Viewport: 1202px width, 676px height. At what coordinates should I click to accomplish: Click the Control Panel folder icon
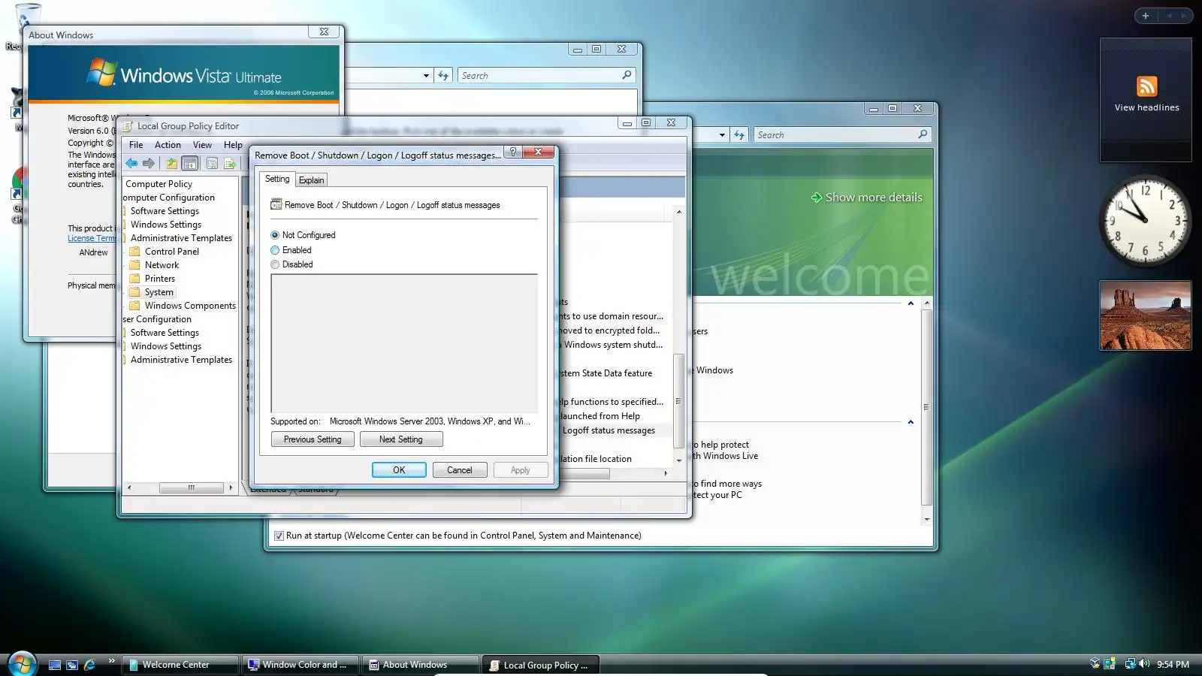134,252
